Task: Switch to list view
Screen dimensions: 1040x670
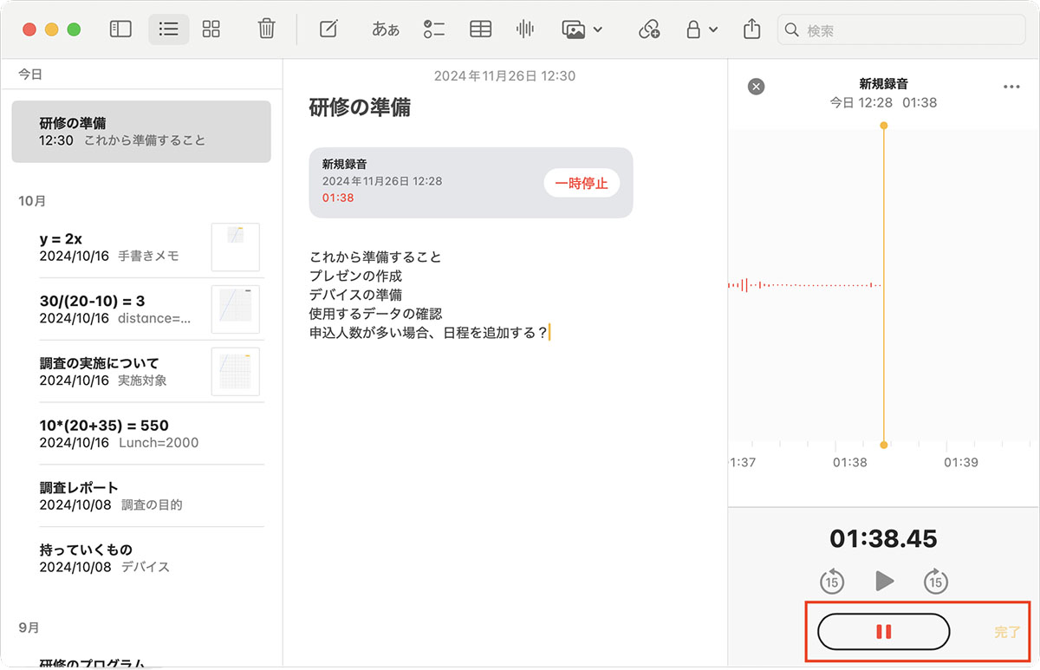Action: [169, 29]
